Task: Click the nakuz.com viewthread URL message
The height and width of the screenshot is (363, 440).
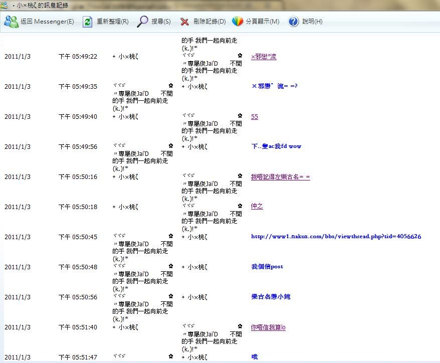Action: click(x=336, y=237)
